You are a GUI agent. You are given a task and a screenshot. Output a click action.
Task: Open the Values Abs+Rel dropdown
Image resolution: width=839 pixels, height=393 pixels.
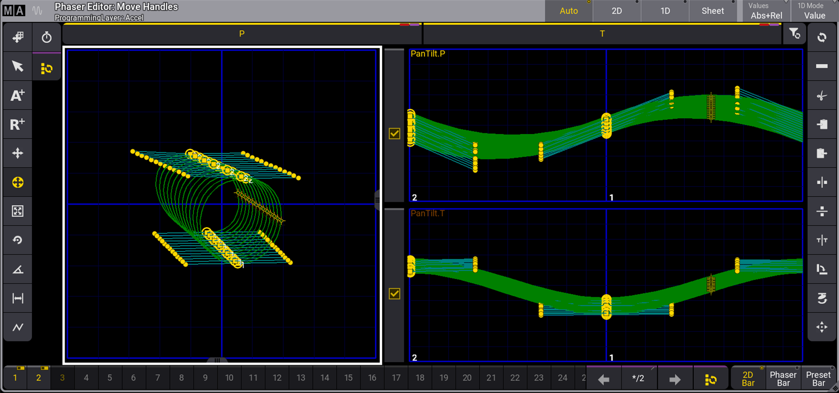click(766, 11)
